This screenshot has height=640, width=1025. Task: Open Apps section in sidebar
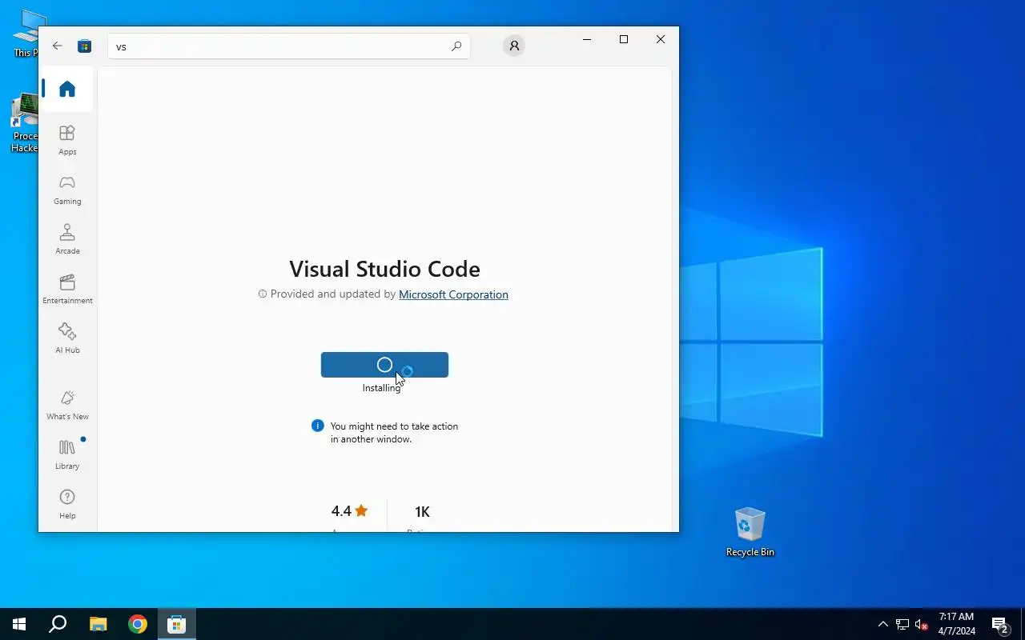point(67,140)
